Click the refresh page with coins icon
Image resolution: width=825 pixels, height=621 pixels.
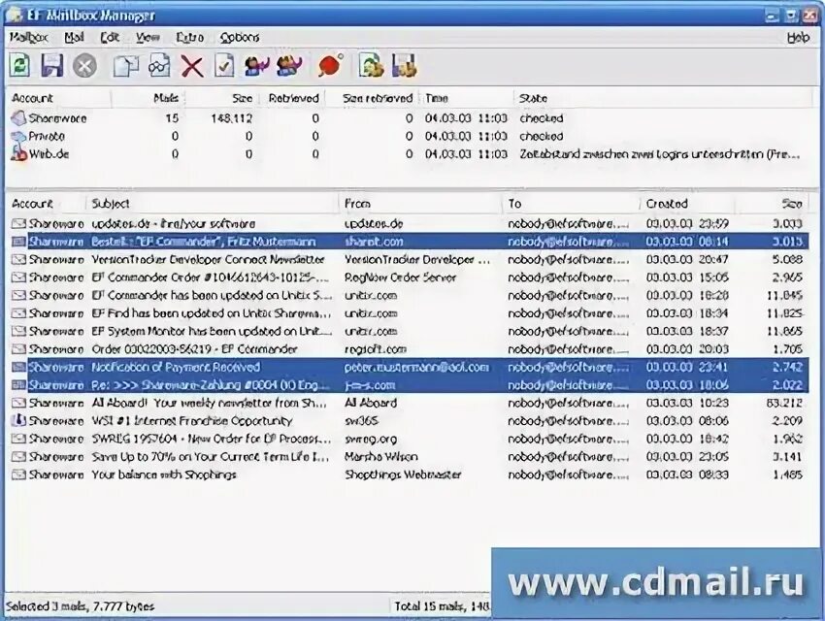[371, 66]
